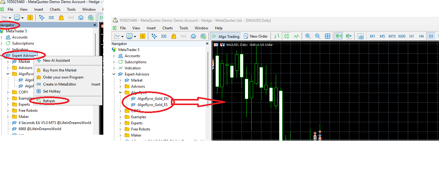Screen dimensions: 439x190
Task: Open the cloud VPS icon in the right window toolbar
Action: tap(193, 36)
